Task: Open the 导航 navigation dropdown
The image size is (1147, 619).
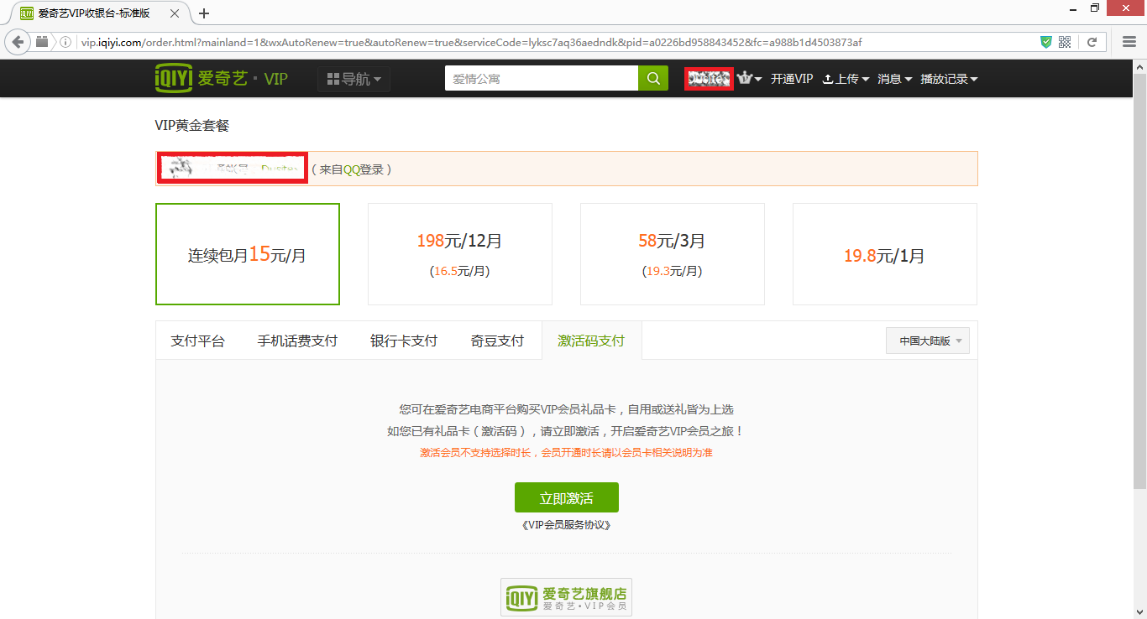Action: coord(354,79)
